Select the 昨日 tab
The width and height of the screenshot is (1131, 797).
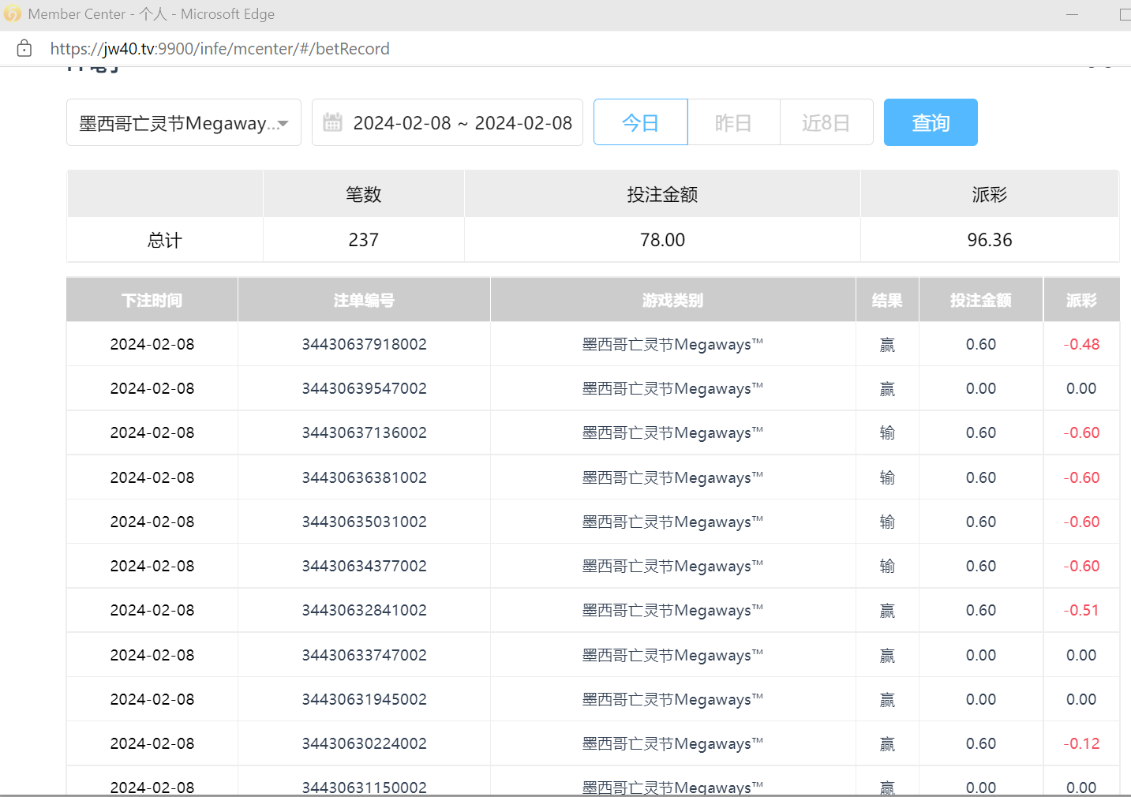tap(733, 122)
